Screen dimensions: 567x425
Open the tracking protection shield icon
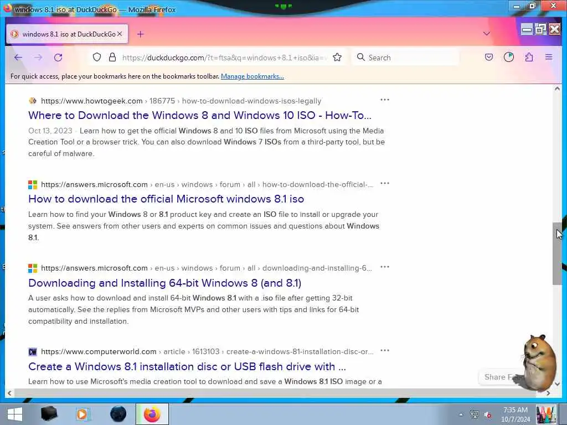tap(97, 58)
